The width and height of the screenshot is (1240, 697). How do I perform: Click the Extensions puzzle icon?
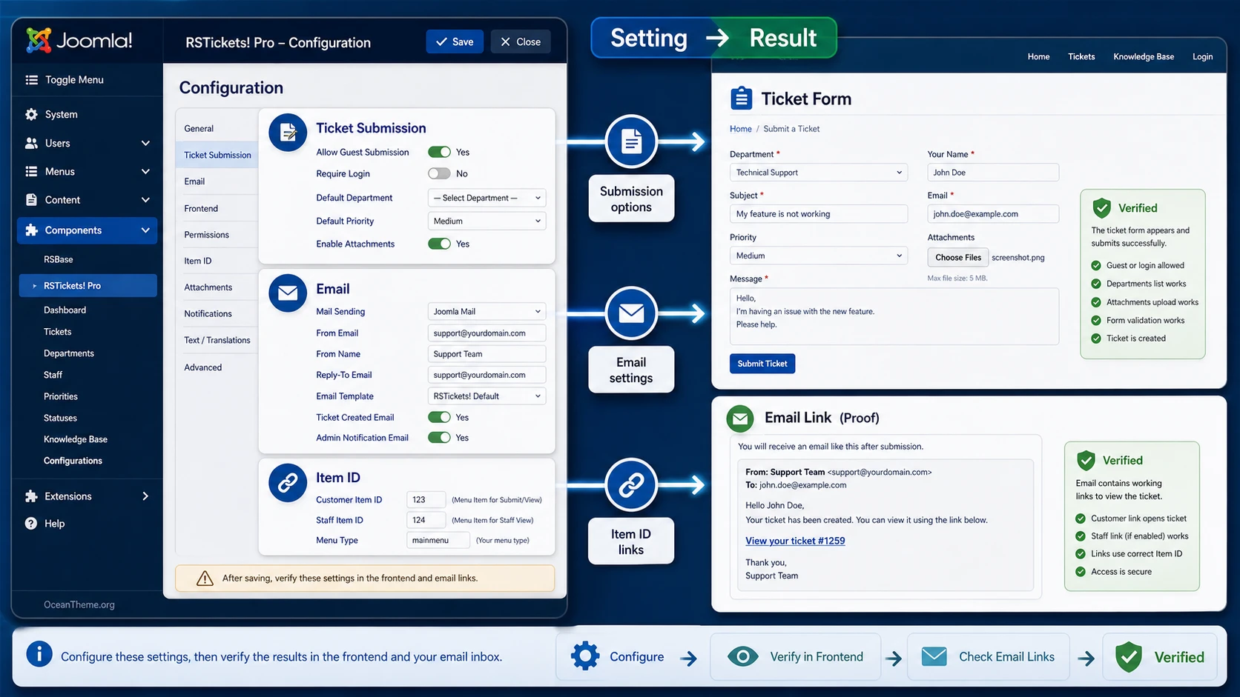tap(31, 496)
